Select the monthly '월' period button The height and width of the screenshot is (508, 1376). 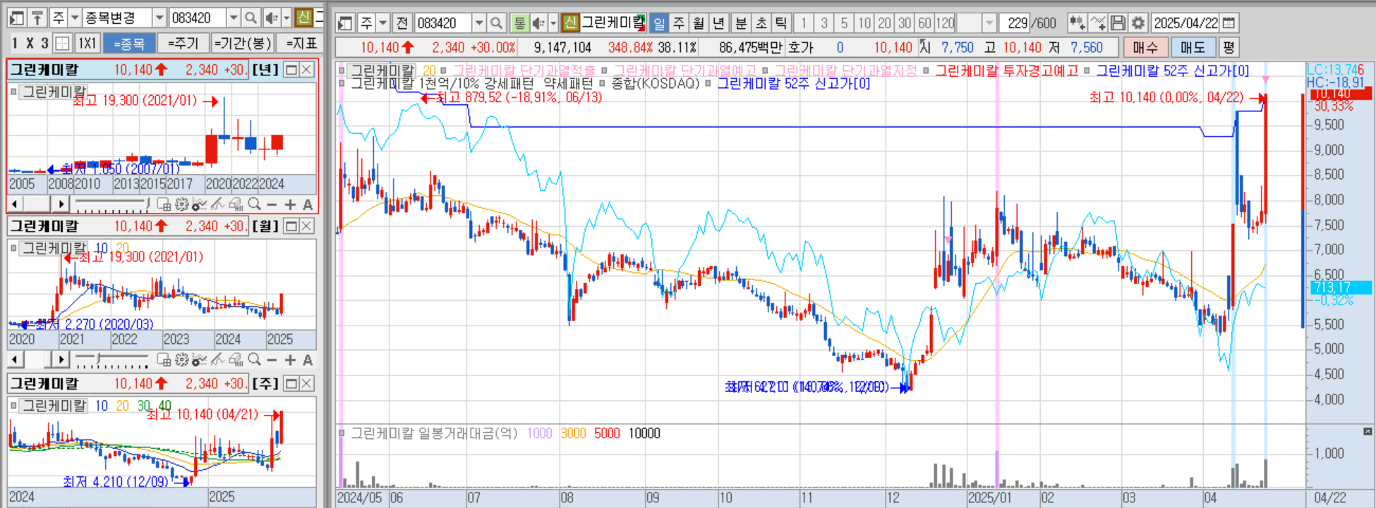tap(699, 23)
